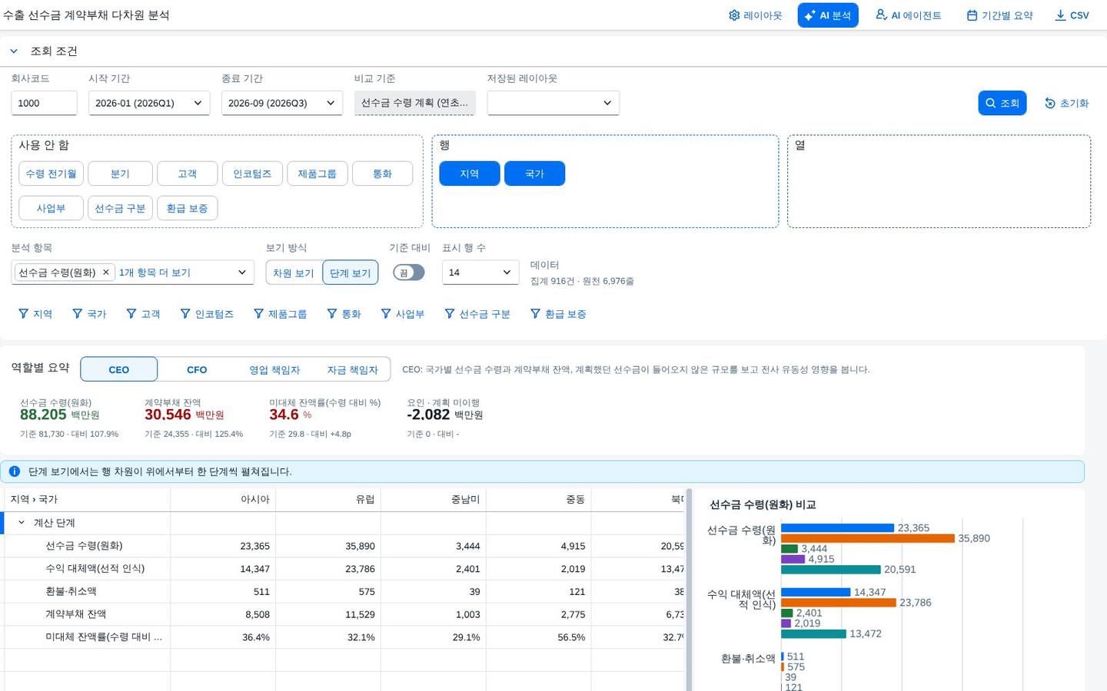The height and width of the screenshot is (691, 1107).
Task: Select the CEO role tab
Action: click(119, 369)
